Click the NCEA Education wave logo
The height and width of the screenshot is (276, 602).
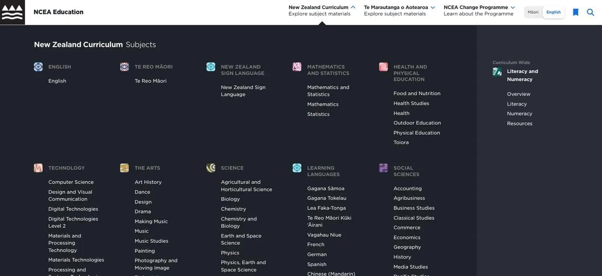[x=12, y=12]
